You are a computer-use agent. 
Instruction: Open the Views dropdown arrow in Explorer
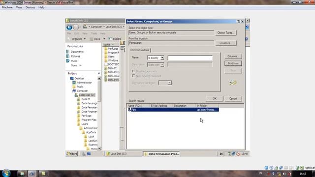coord(104,39)
